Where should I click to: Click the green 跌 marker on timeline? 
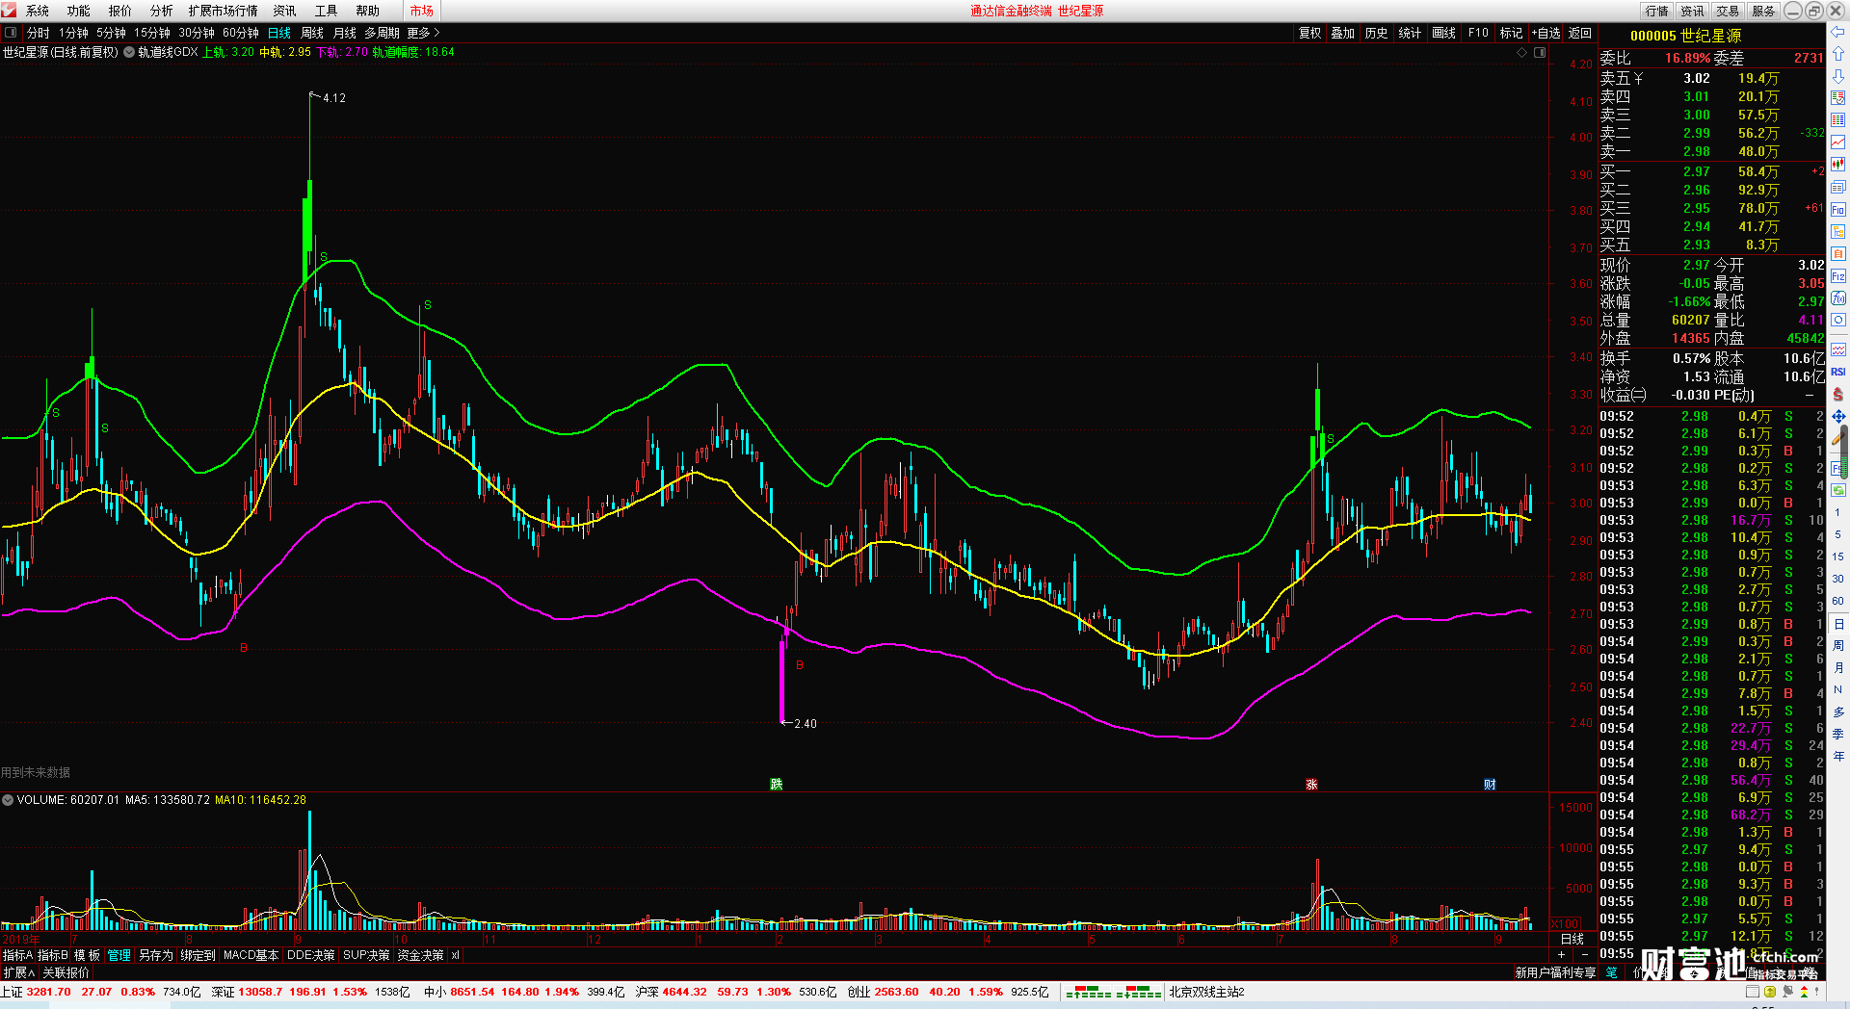click(776, 784)
